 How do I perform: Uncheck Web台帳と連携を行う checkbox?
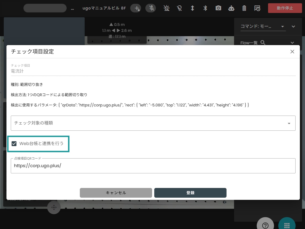click(14, 144)
